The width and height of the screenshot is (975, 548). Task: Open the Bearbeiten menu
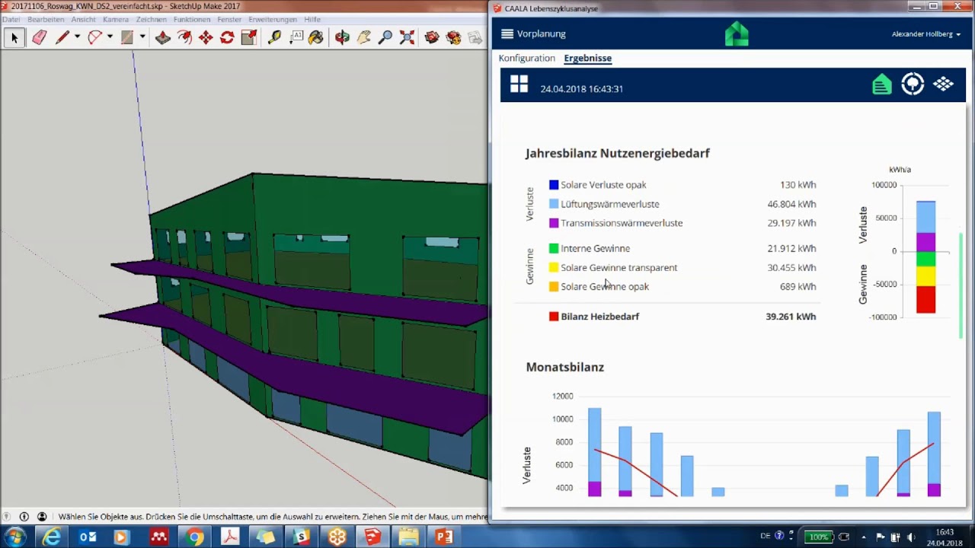(46, 19)
